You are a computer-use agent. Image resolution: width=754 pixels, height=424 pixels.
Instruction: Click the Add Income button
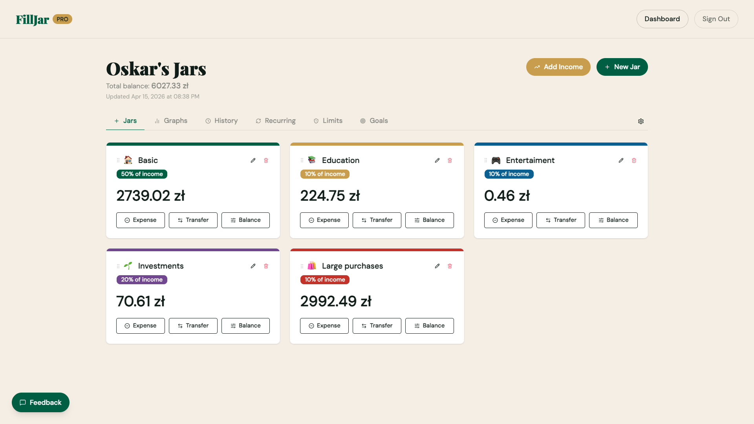(x=558, y=67)
